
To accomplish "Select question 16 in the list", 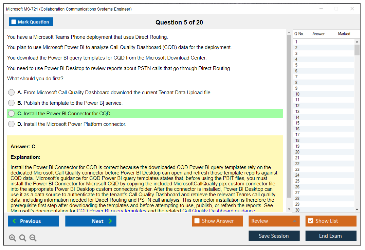I will 324,129.
